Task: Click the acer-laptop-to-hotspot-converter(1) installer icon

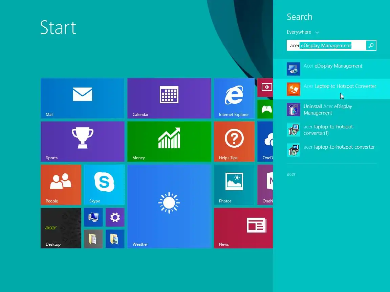Action: point(294,130)
